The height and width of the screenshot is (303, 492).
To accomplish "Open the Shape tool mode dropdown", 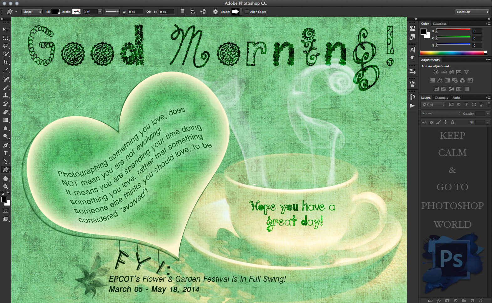I will click(x=32, y=12).
